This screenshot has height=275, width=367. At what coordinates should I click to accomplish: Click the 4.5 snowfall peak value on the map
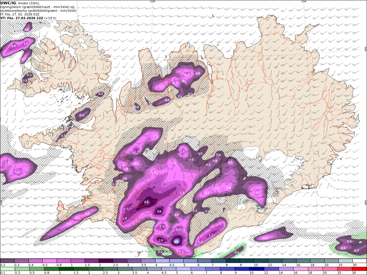tap(176, 242)
